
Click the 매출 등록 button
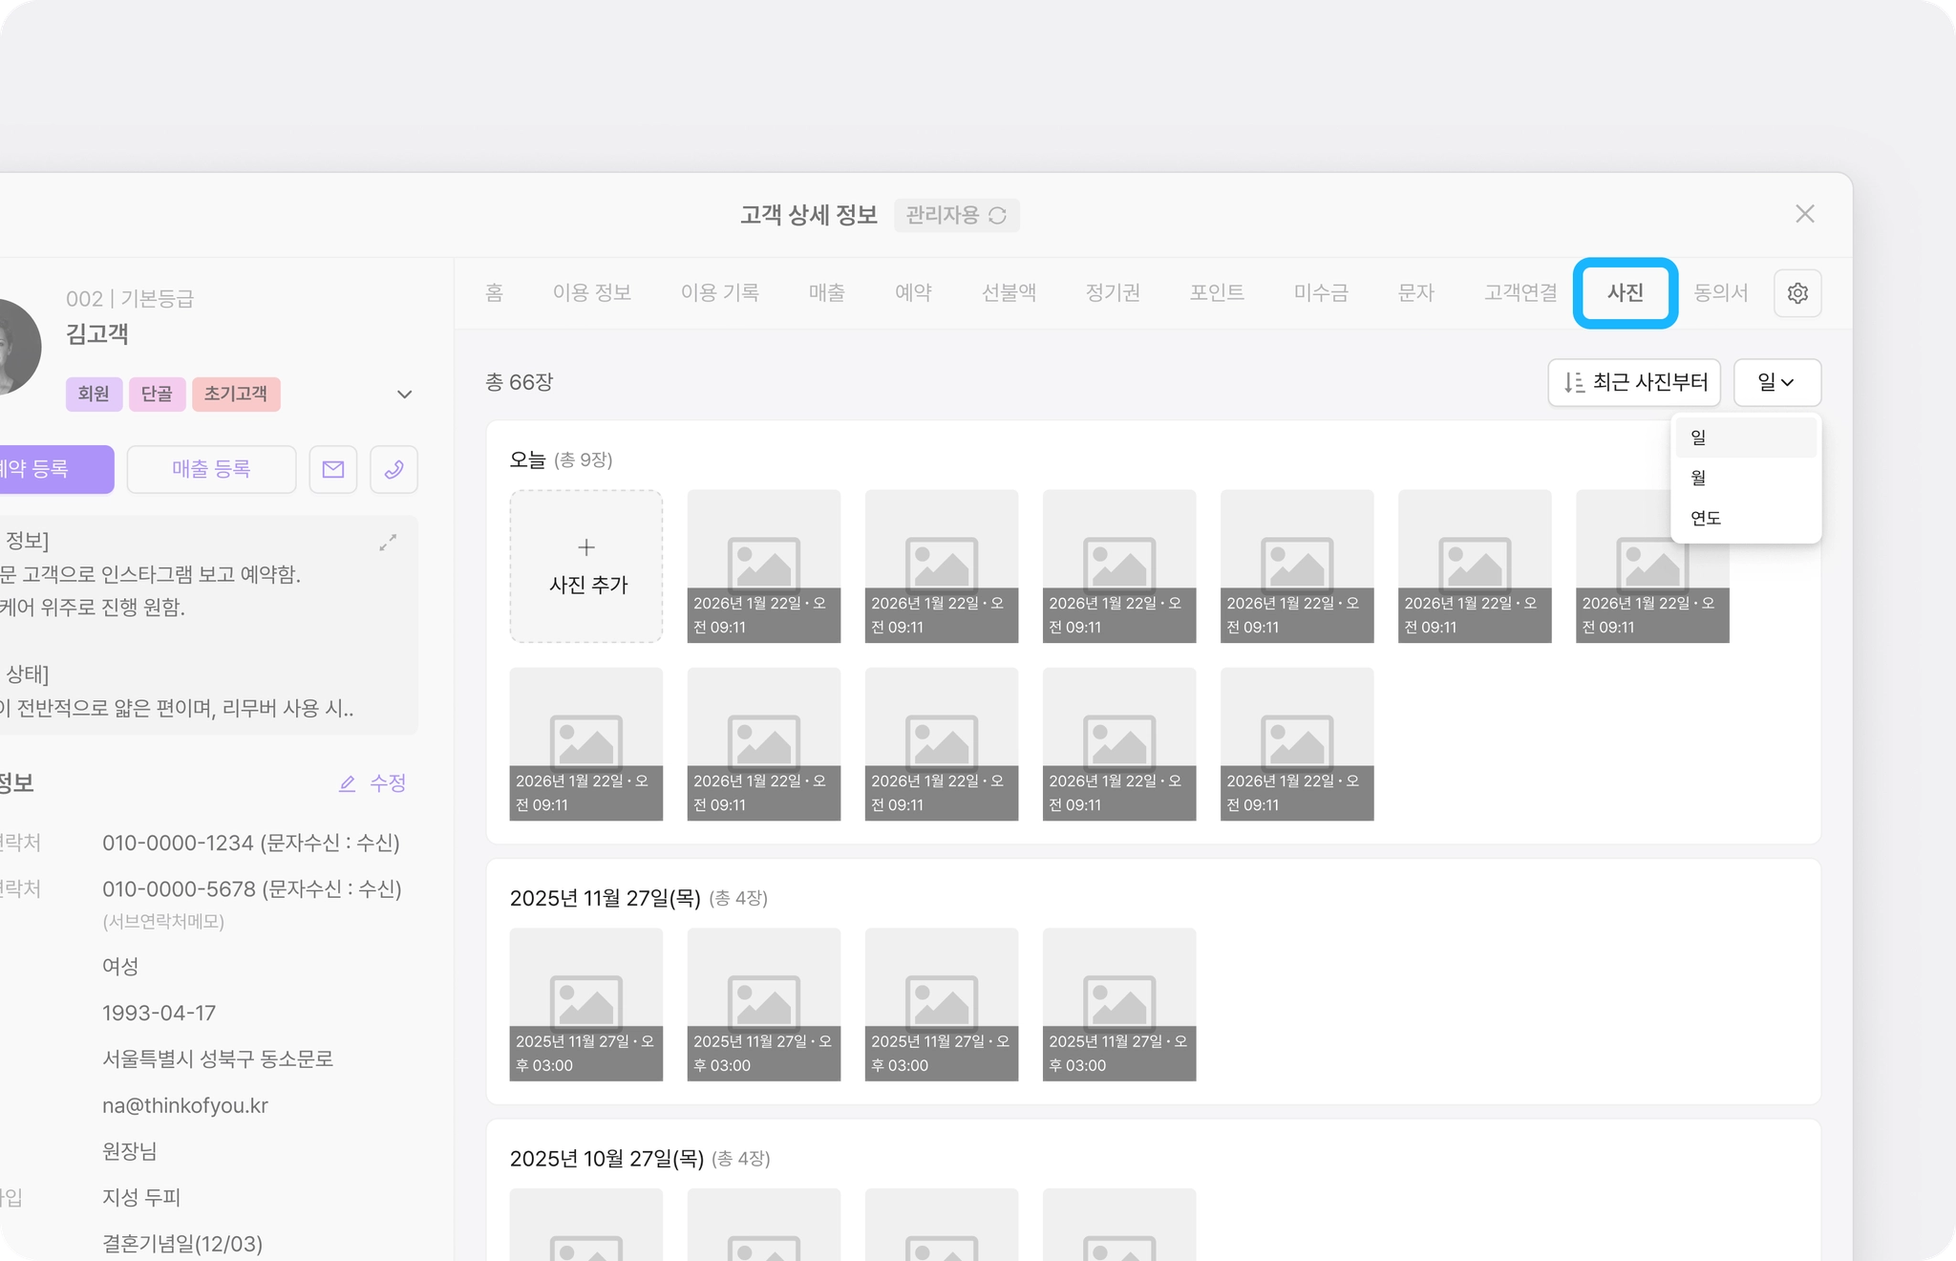(211, 469)
